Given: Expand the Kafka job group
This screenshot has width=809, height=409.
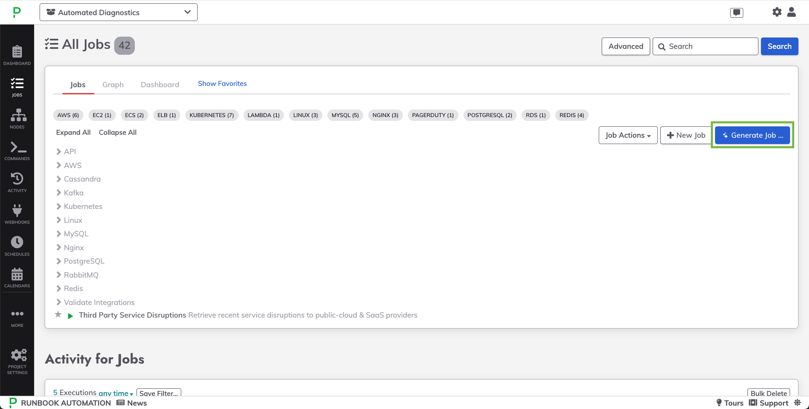Looking at the screenshot, I should (73, 193).
